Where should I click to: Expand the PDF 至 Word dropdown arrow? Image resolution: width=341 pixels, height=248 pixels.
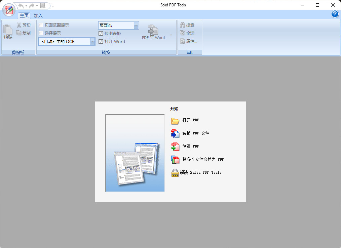click(x=171, y=35)
